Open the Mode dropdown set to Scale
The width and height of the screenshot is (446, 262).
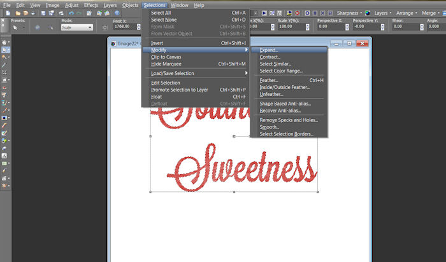pos(76,27)
